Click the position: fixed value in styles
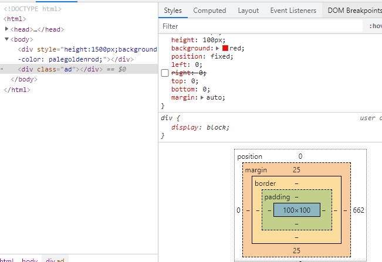Image resolution: width=382 pixels, height=262 pixels. 222,56
